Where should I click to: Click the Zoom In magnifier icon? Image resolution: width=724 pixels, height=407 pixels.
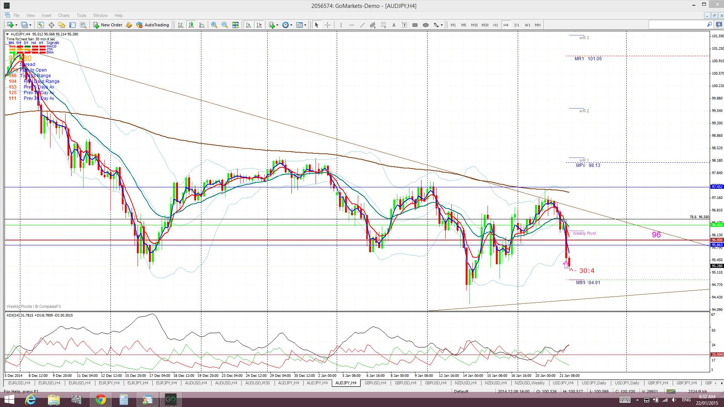coord(214,25)
